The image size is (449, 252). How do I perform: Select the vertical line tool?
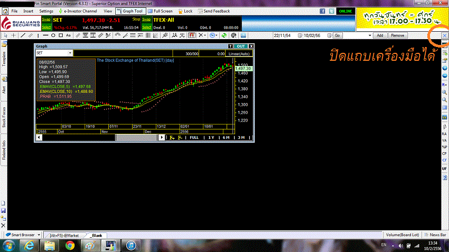pyautogui.click(x=38, y=35)
